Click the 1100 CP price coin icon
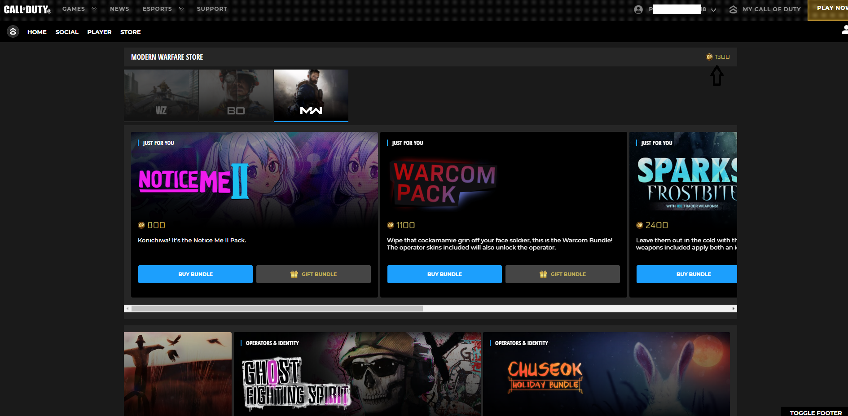848x416 pixels. pyautogui.click(x=391, y=225)
